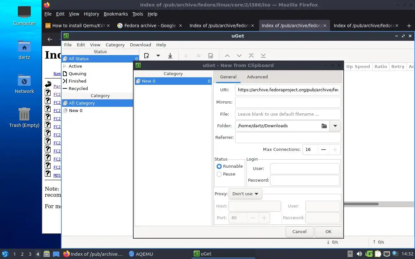This screenshot has width=415, height=259.
Task: Increase Max Connections with plus button
Action: click(335, 150)
